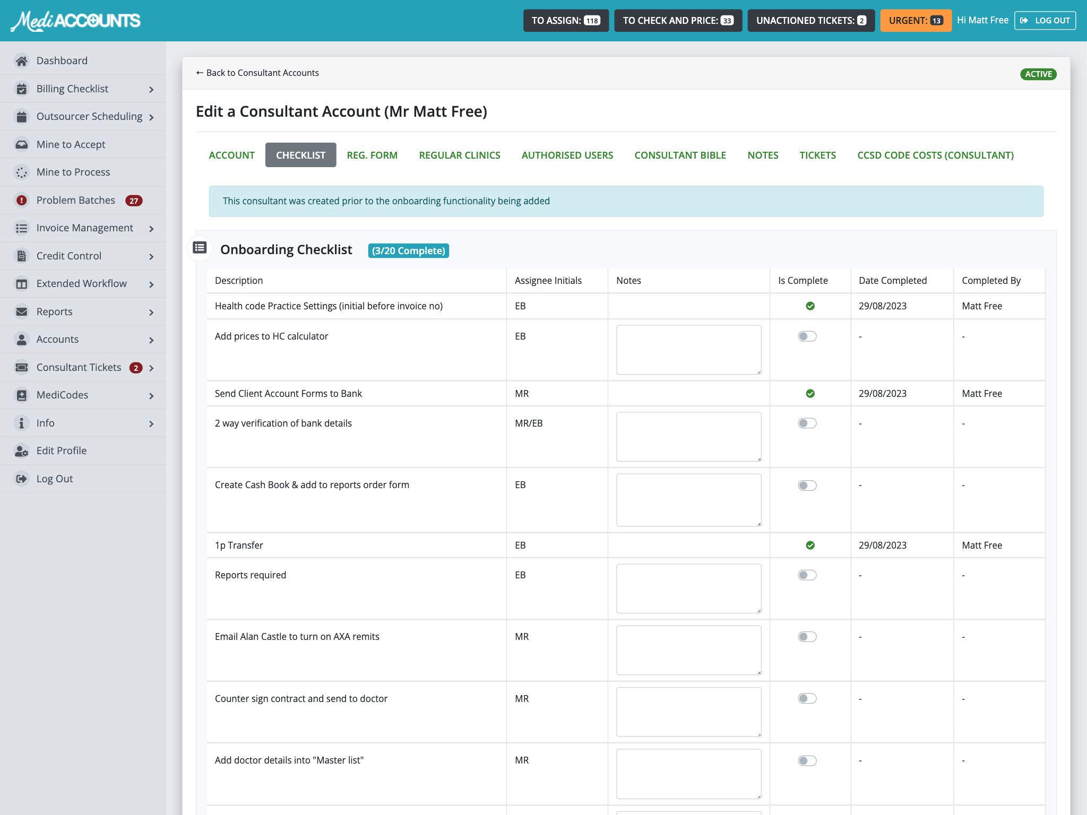Expand the Invoice Management chevron

tap(151, 229)
